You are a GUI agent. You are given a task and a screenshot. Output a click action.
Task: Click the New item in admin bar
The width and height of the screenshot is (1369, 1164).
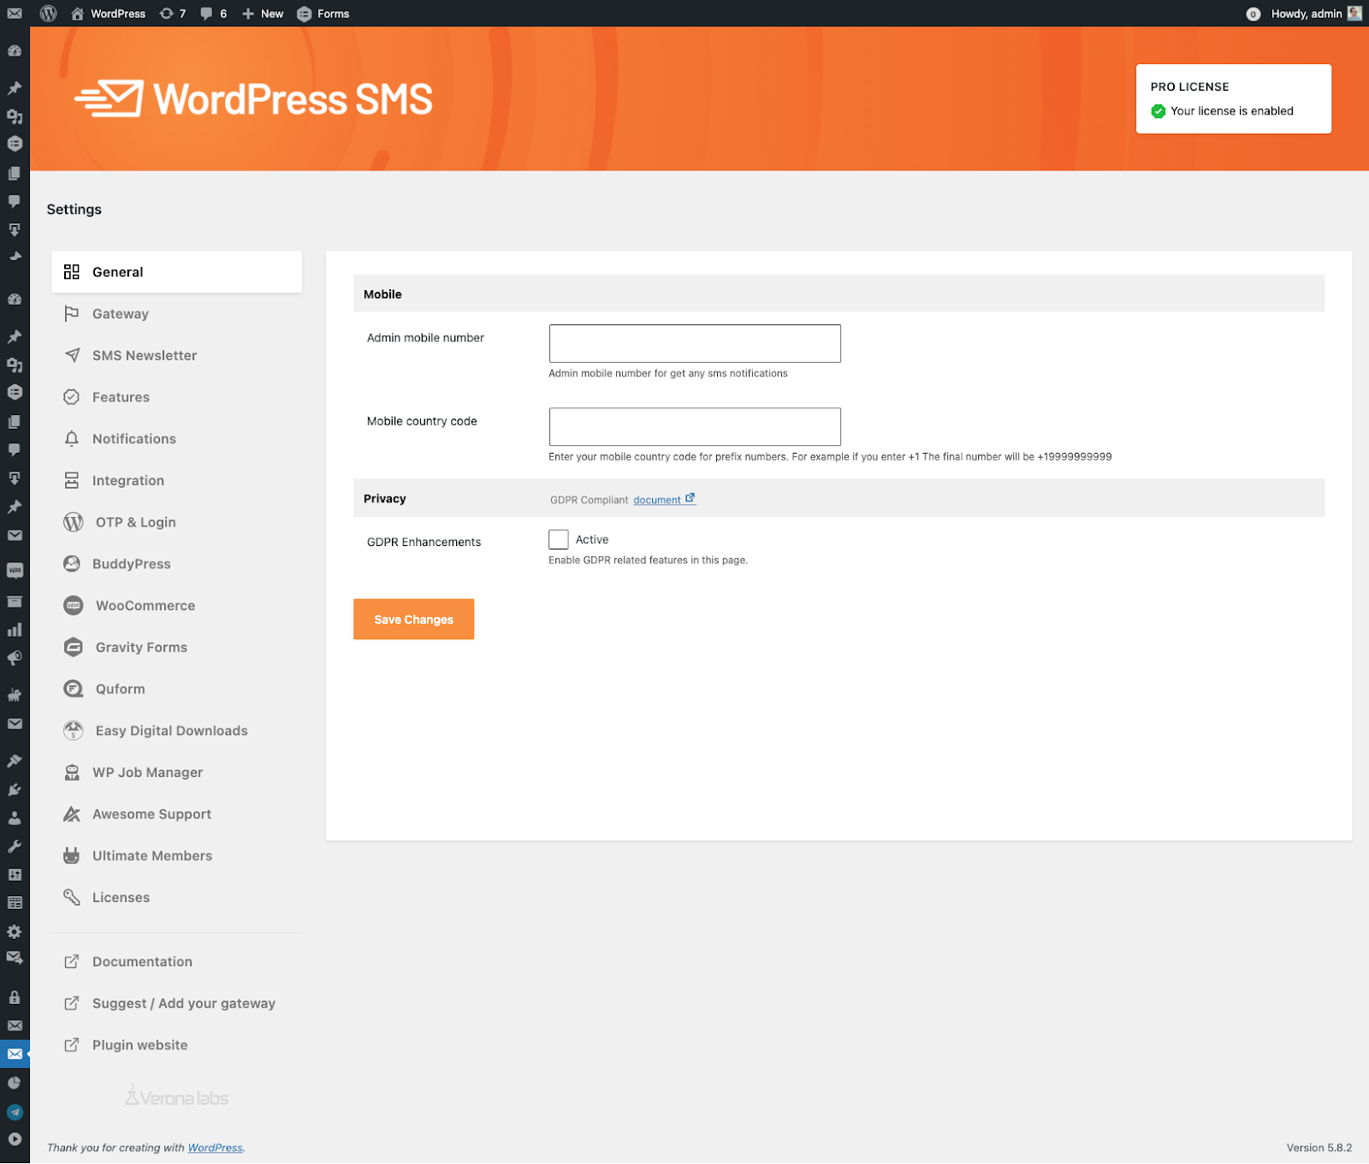263,14
